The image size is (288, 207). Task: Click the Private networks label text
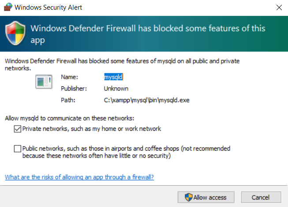tap(92, 129)
